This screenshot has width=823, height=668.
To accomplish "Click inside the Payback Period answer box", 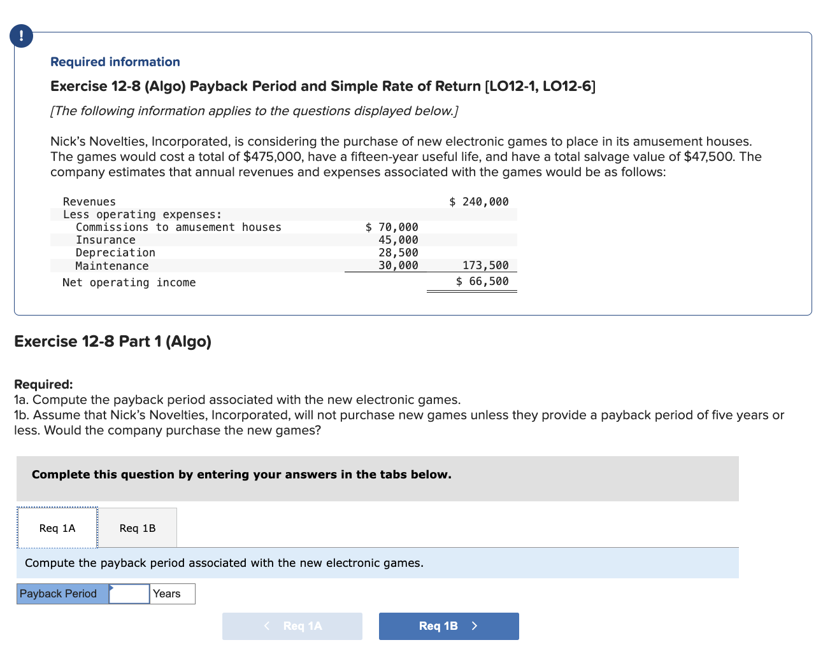I will coord(129,594).
